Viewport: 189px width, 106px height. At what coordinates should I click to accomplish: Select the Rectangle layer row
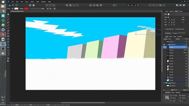click(175, 86)
